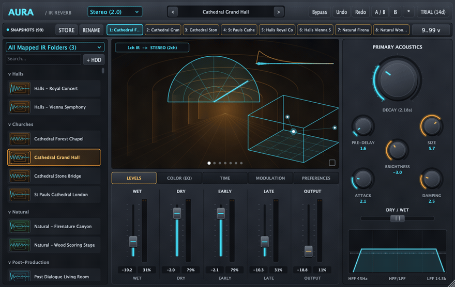
Task: Click the Damping knob
Action: (432, 179)
